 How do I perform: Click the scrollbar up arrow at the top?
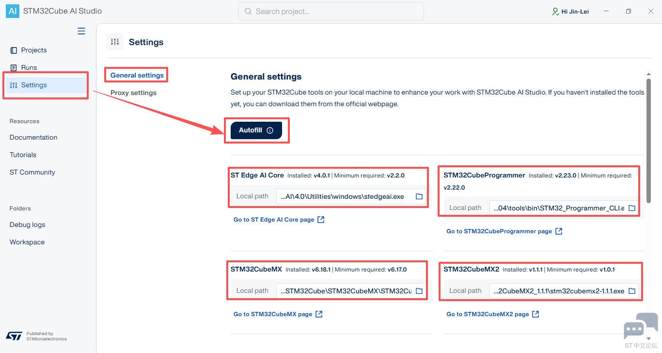coord(648,74)
